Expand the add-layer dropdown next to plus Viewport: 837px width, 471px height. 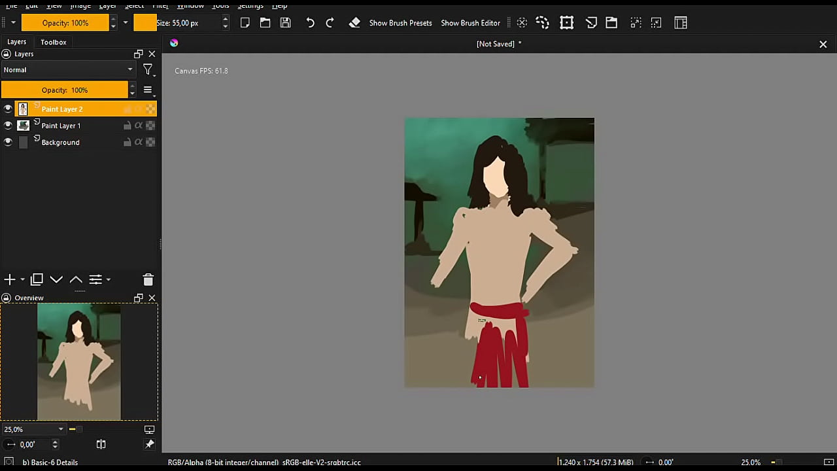[x=22, y=279]
